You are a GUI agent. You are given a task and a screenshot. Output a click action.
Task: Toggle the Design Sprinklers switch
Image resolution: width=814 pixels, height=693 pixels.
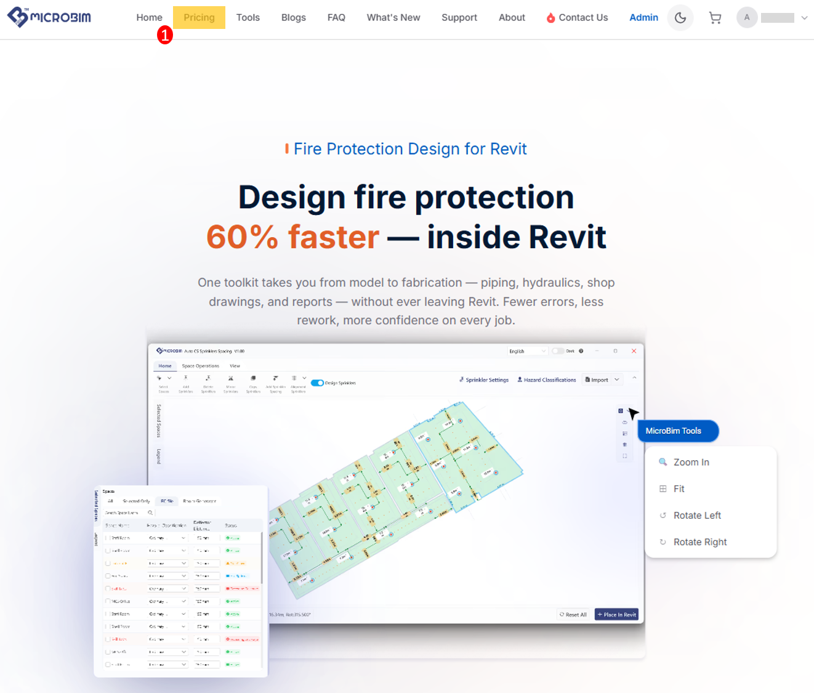(x=318, y=383)
